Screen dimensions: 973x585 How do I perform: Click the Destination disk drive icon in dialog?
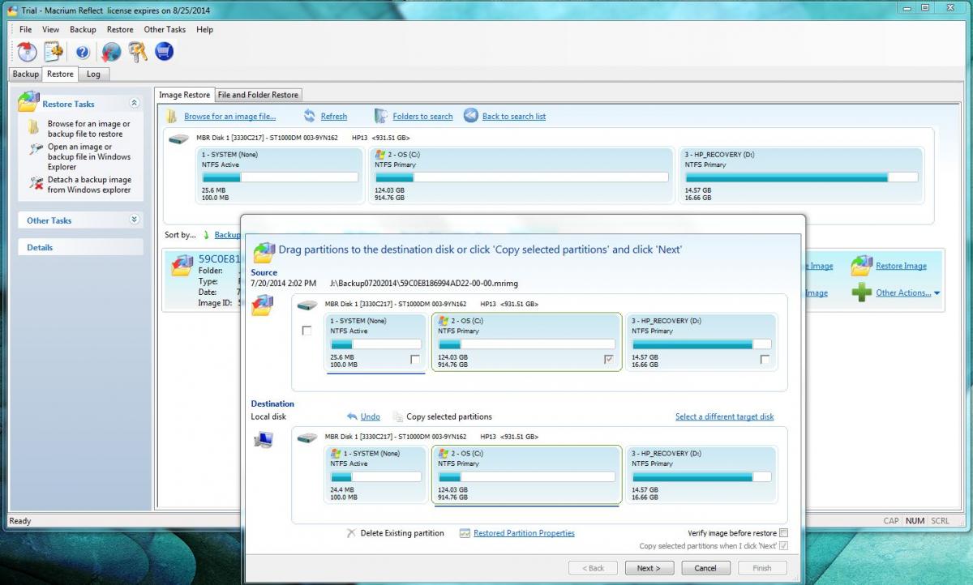307,438
